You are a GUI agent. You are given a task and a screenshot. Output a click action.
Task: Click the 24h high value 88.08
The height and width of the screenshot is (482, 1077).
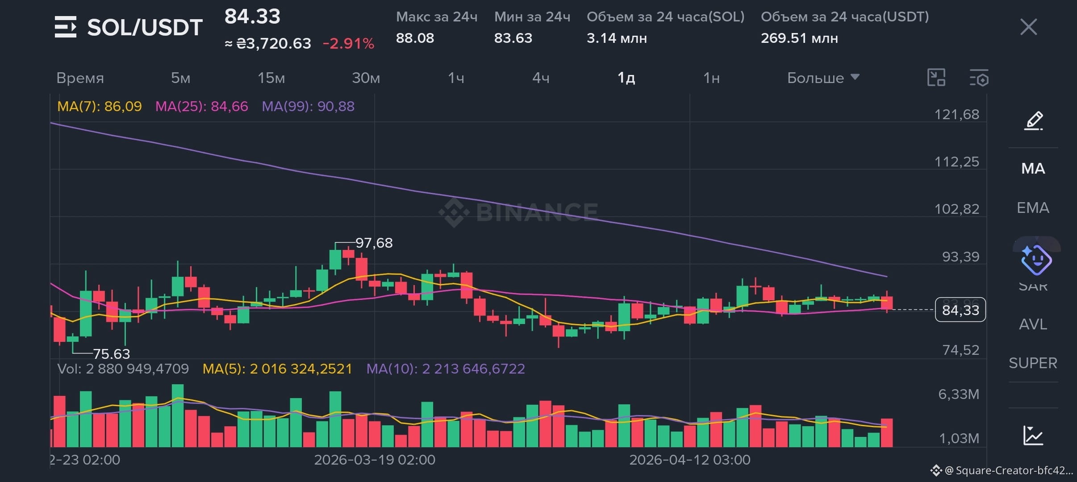point(415,38)
